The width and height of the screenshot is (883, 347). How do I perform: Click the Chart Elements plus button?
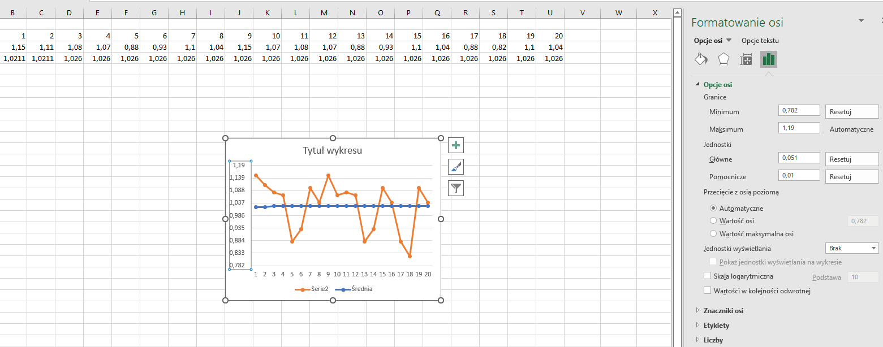[456, 145]
